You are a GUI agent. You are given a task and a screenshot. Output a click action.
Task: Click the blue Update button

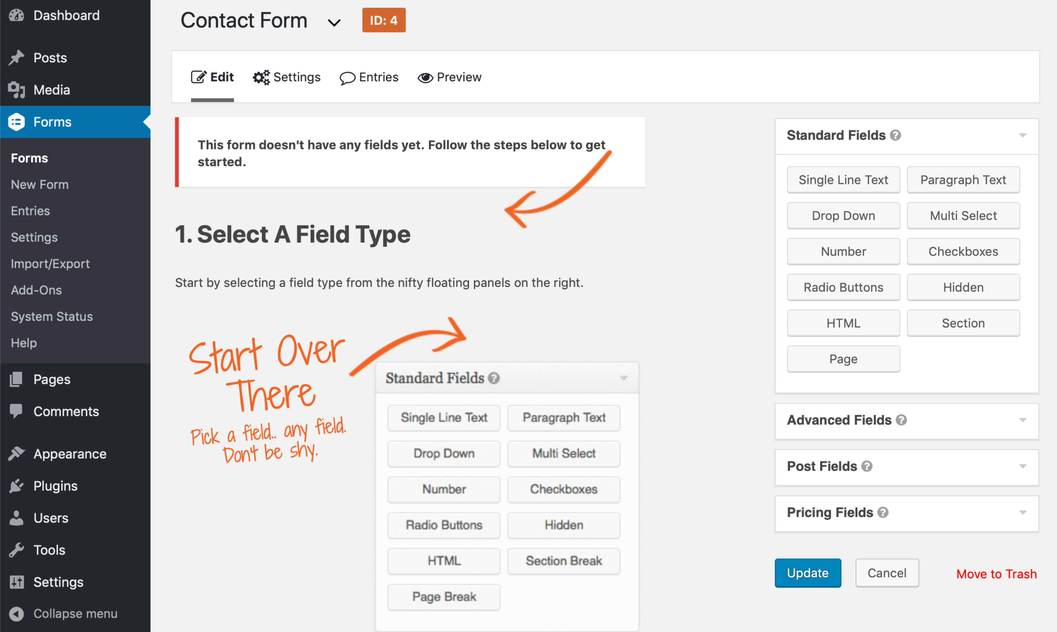point(807,573)
